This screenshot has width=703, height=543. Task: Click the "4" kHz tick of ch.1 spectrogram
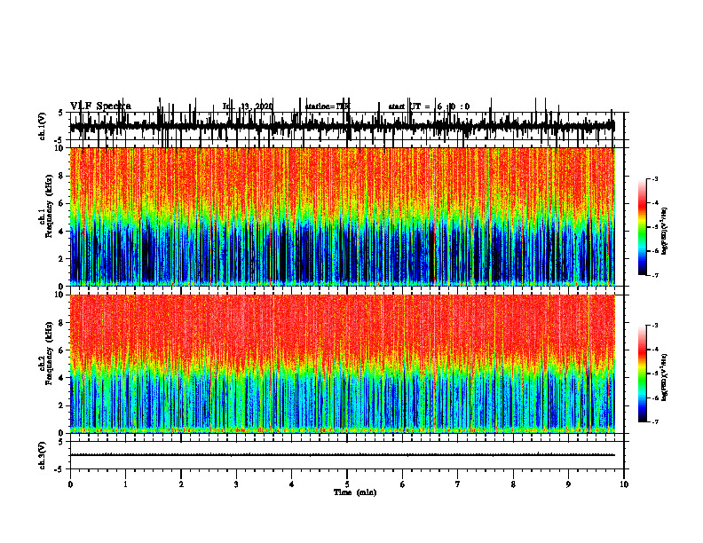click(x=62, y=232)
